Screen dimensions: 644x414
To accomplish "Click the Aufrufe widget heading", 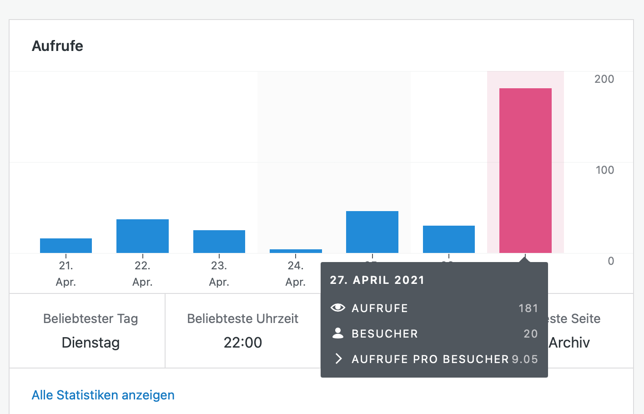I will click(x=57, y=46).
